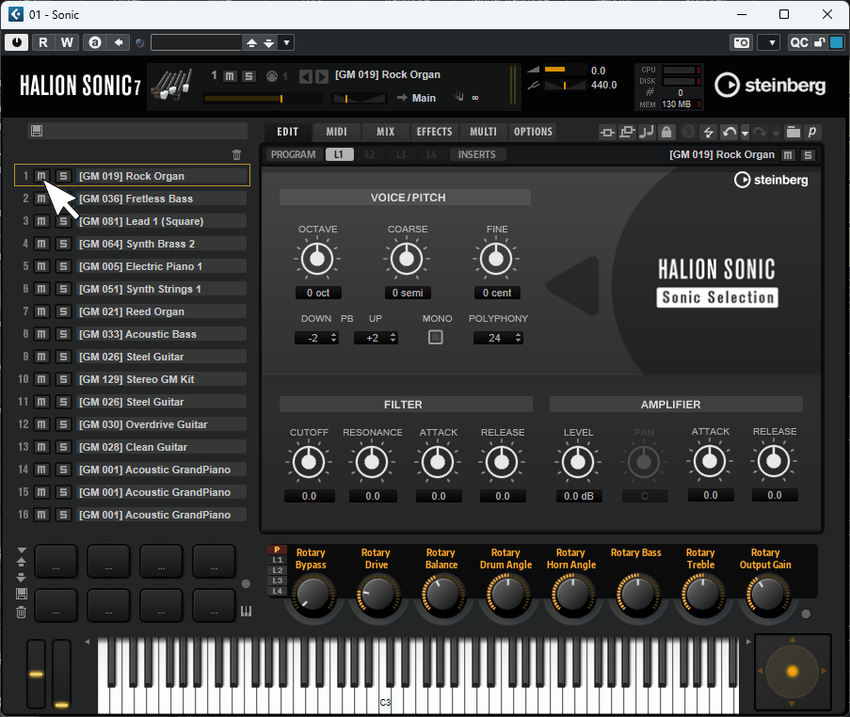Switch to the MIDI tab

336,132
